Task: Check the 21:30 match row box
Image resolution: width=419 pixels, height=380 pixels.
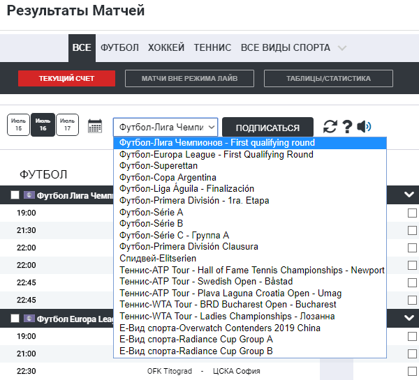Action: pyautogui.click(x=412, y=230)
